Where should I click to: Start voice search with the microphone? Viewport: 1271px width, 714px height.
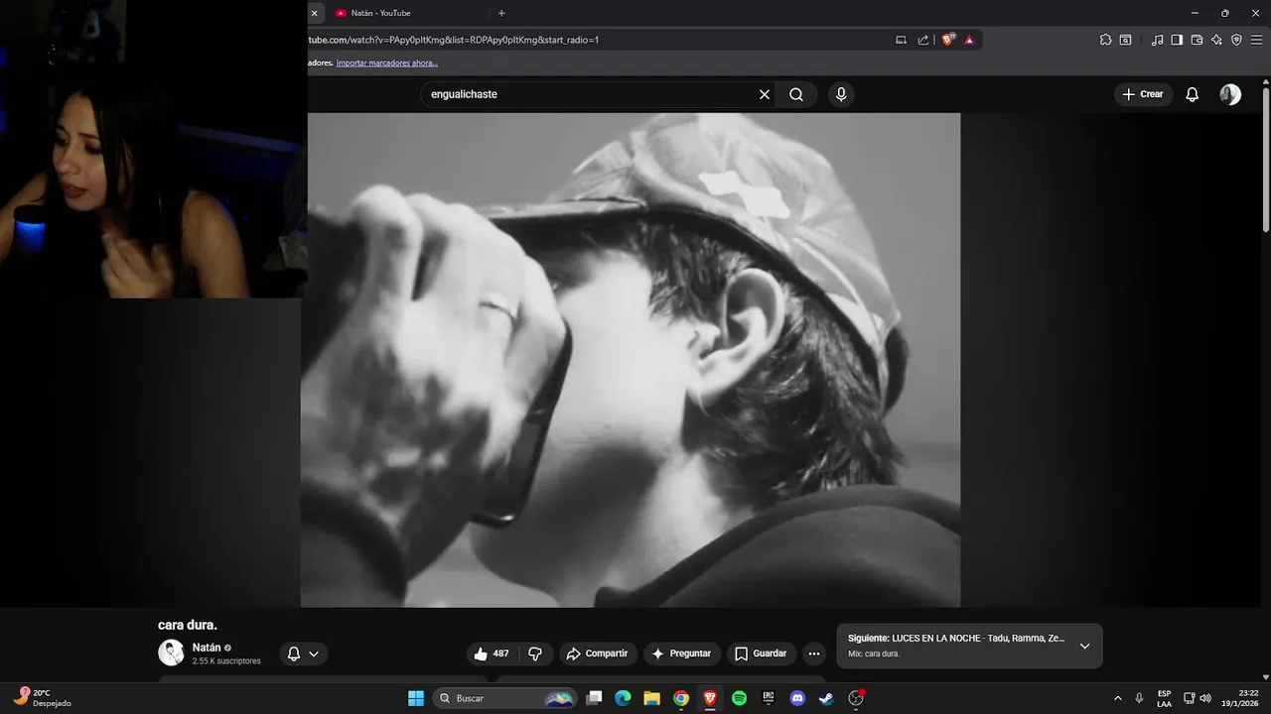pos(841,94)
